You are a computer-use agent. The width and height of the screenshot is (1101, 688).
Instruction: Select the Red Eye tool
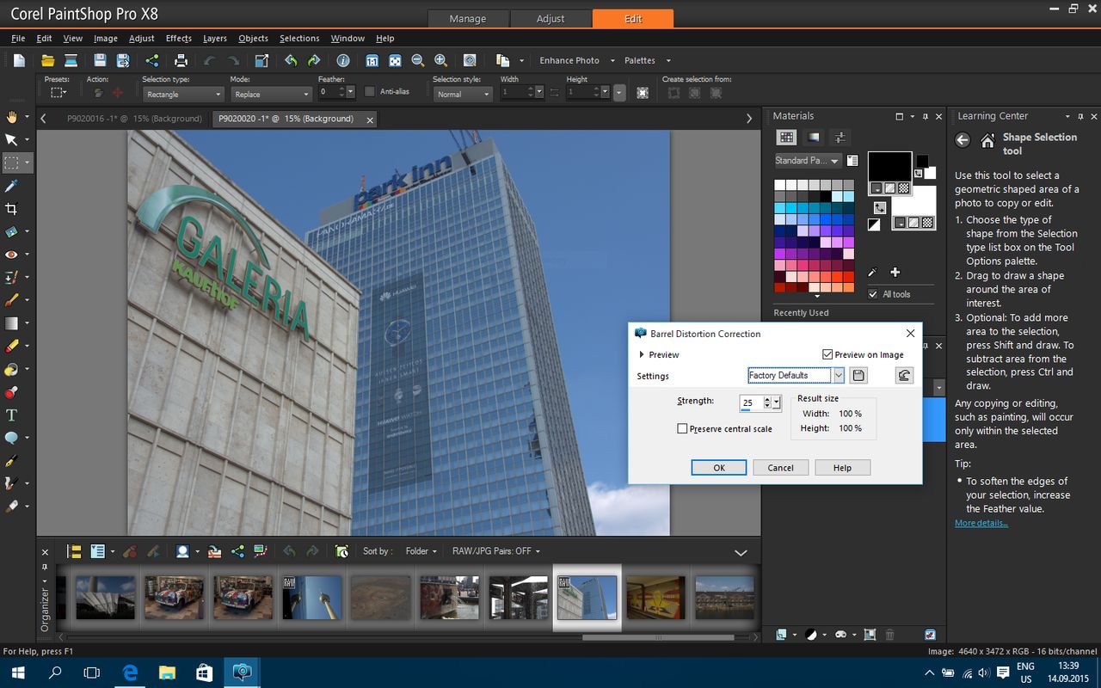(x=12, y=255)
